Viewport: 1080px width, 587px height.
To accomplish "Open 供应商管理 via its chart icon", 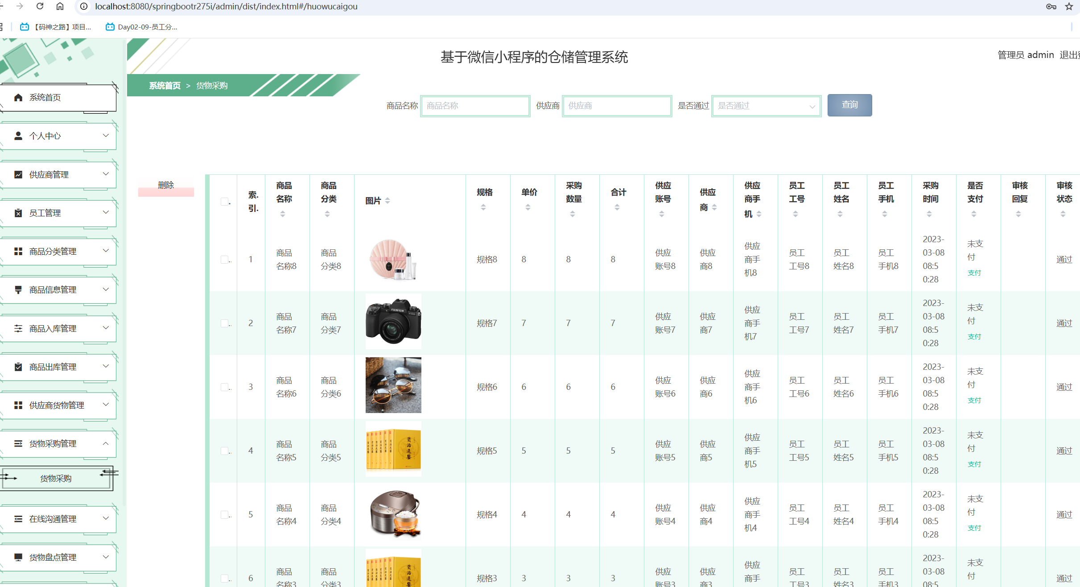I will (18, 174).
